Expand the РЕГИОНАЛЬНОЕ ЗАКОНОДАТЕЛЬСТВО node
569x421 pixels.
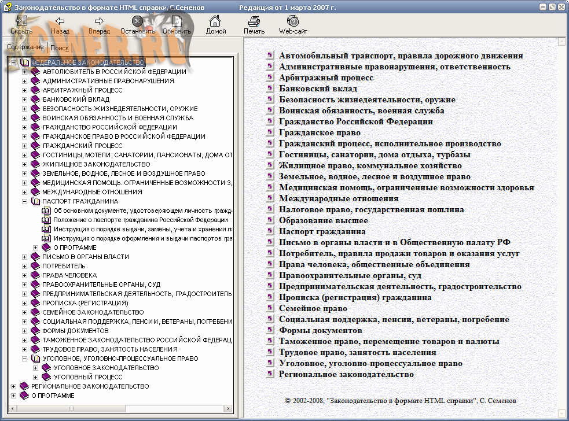pos(13,386)
